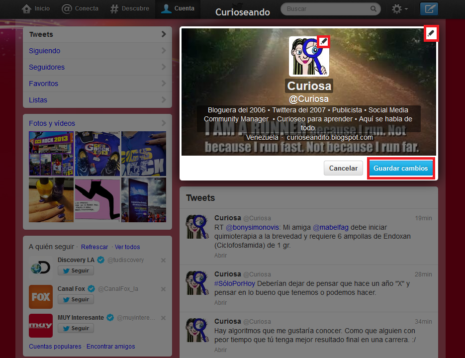Image resolution: width=465 pixels, height=358 pixels.
Task: Switch to the Listas view
Action: click(97, 100)
